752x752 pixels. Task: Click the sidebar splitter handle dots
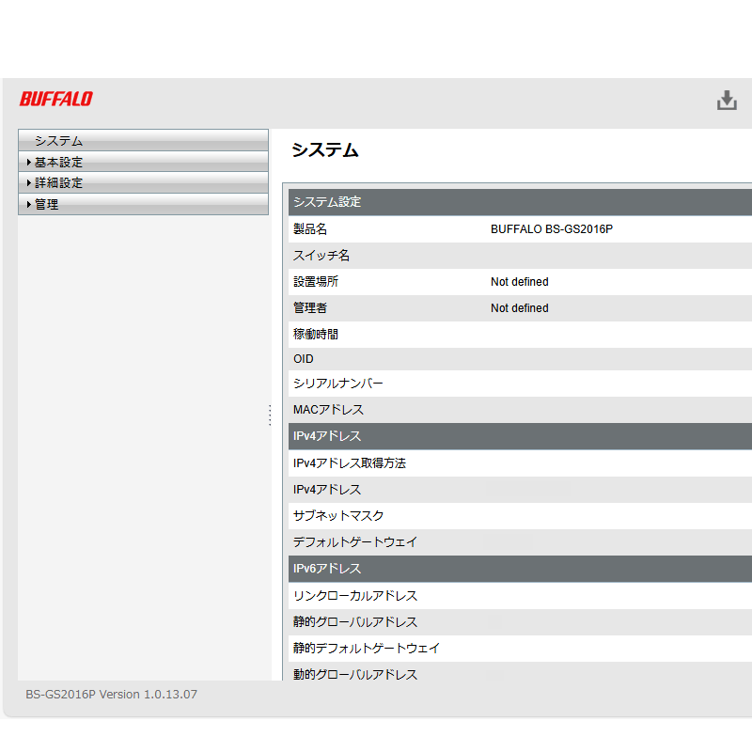[270, 415]
